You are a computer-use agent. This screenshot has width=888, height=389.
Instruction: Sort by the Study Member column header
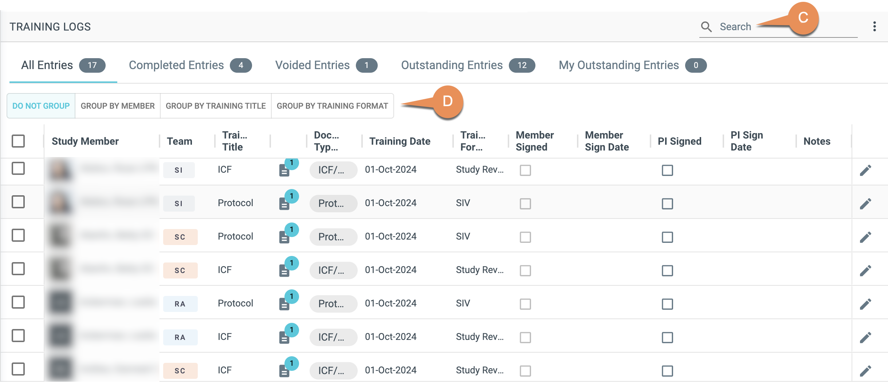[85, 141]
